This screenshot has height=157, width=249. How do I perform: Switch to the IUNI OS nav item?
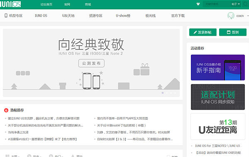pos(41,15)
